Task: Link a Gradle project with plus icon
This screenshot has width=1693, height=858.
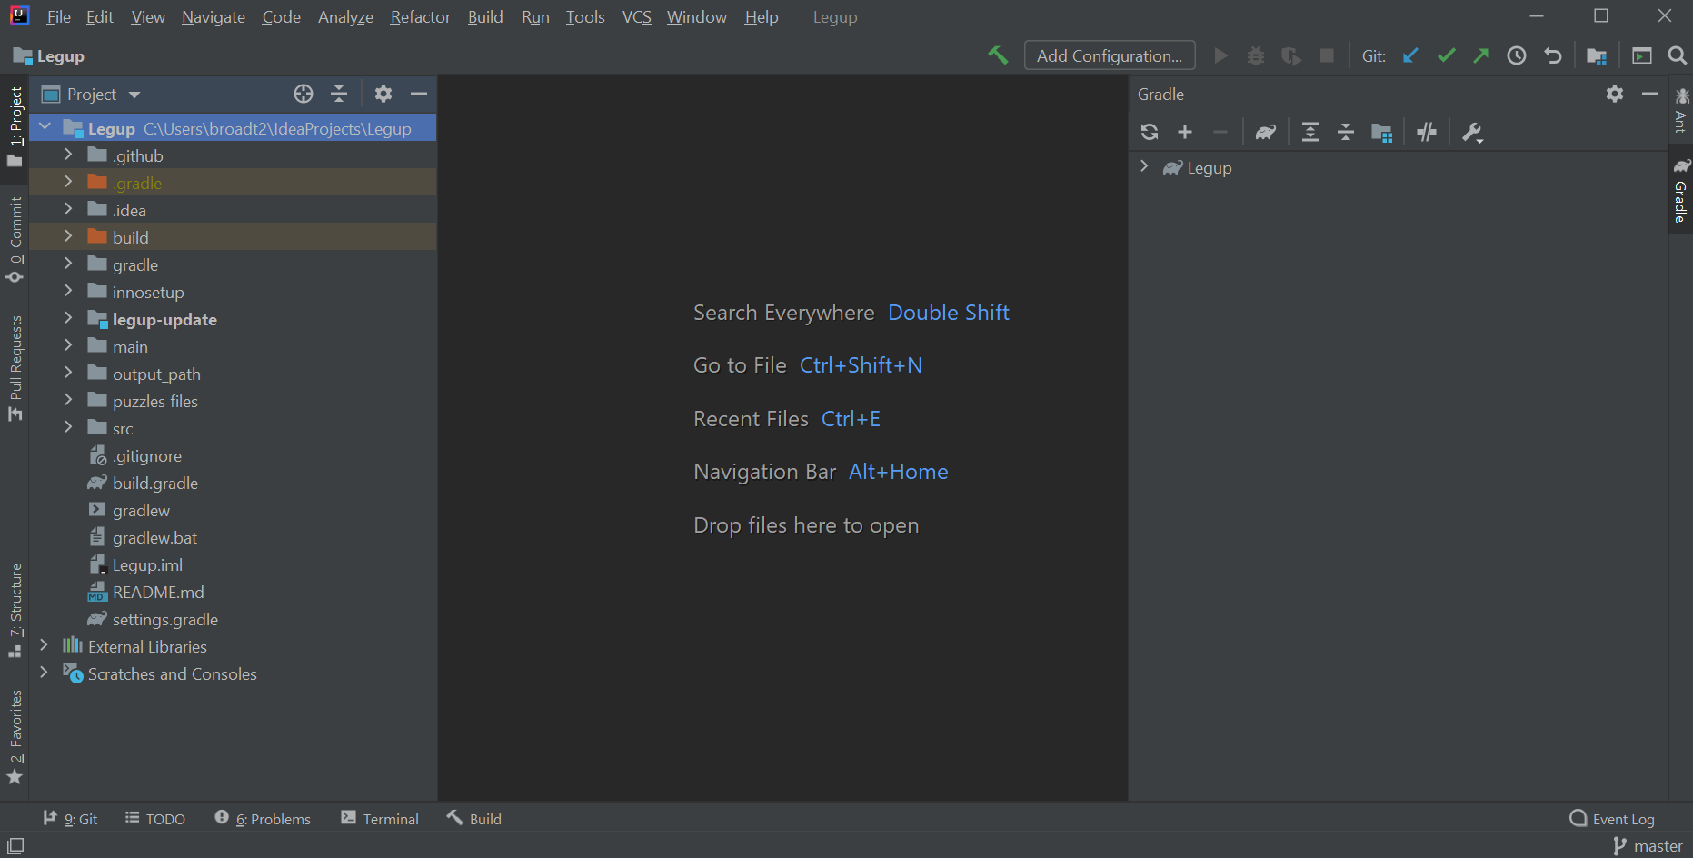Action: click(x=1185, y=132)
